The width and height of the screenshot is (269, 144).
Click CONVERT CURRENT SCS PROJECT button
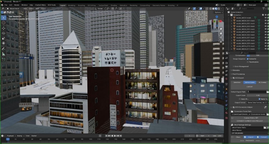coord(249,121)
